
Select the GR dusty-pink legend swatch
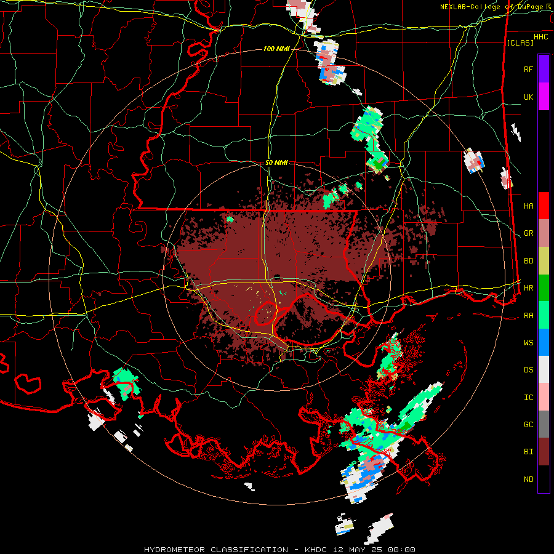[544, 233]
